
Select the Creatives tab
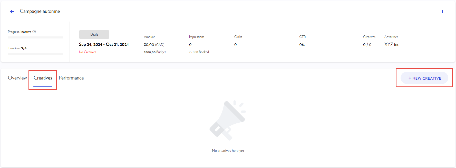point(43,78)
